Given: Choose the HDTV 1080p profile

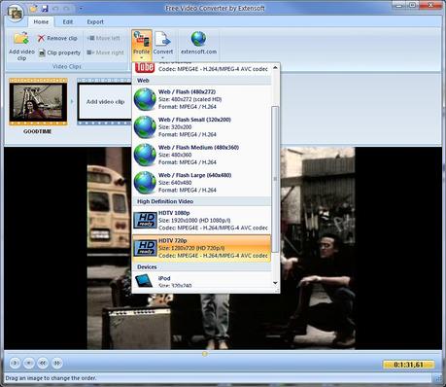Looking at the screenshot, I should click(x=201, y=221).
